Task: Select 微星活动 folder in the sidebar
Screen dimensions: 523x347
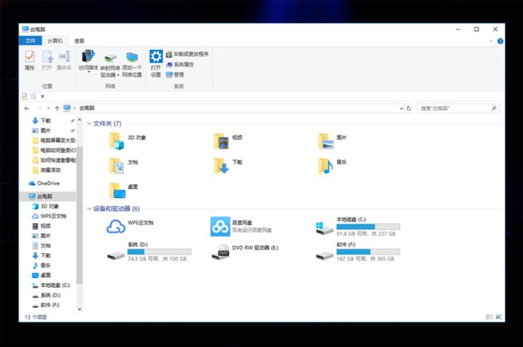Action: (47, 170)
